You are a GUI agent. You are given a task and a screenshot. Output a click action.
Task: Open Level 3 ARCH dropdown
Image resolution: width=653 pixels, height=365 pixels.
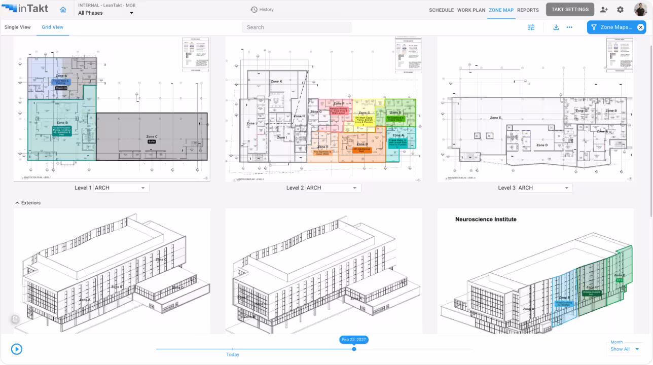pyautogui.click(x=545, y=188)
